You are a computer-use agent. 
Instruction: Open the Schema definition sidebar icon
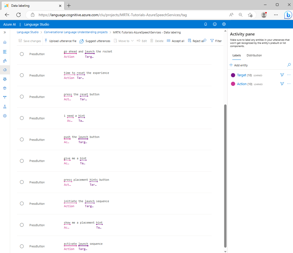pyautogui.click(x=5, y=52)
